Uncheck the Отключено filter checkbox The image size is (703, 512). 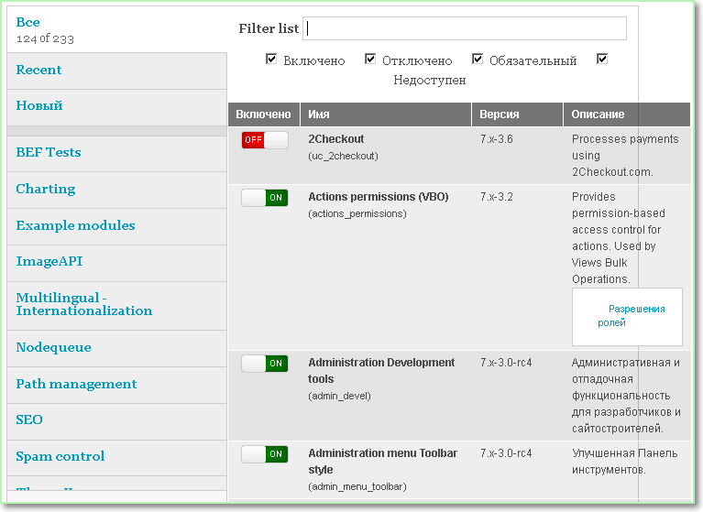[370, 60]
